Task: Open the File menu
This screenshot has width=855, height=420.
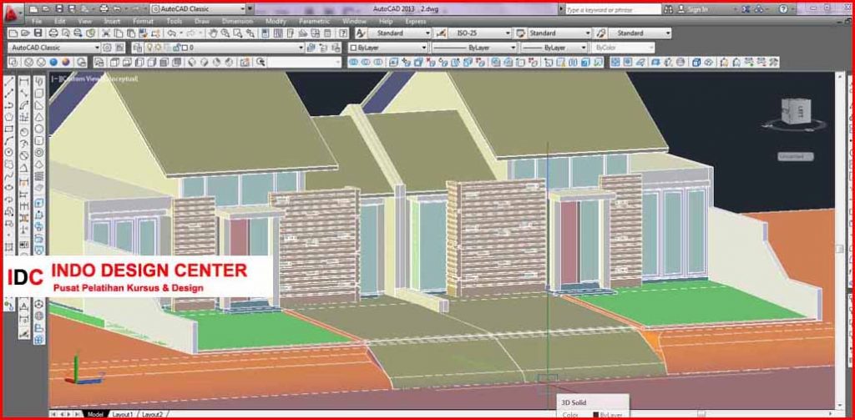Action: point(37,21)
